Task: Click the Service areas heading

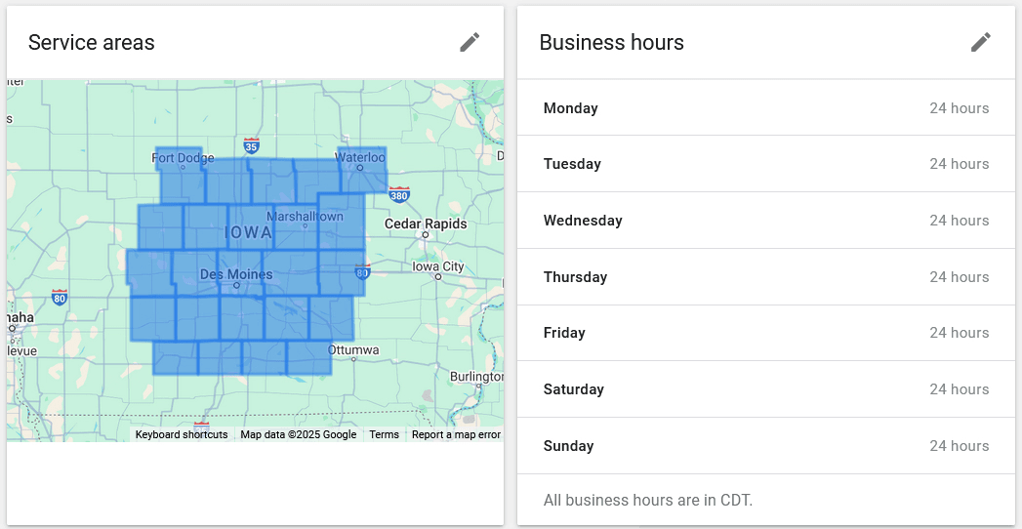Action: pyautogui.click(x=91, y=42)
